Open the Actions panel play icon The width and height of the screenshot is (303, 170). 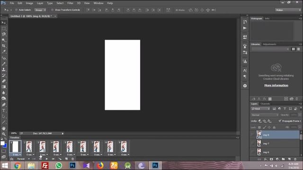point(245,28)
